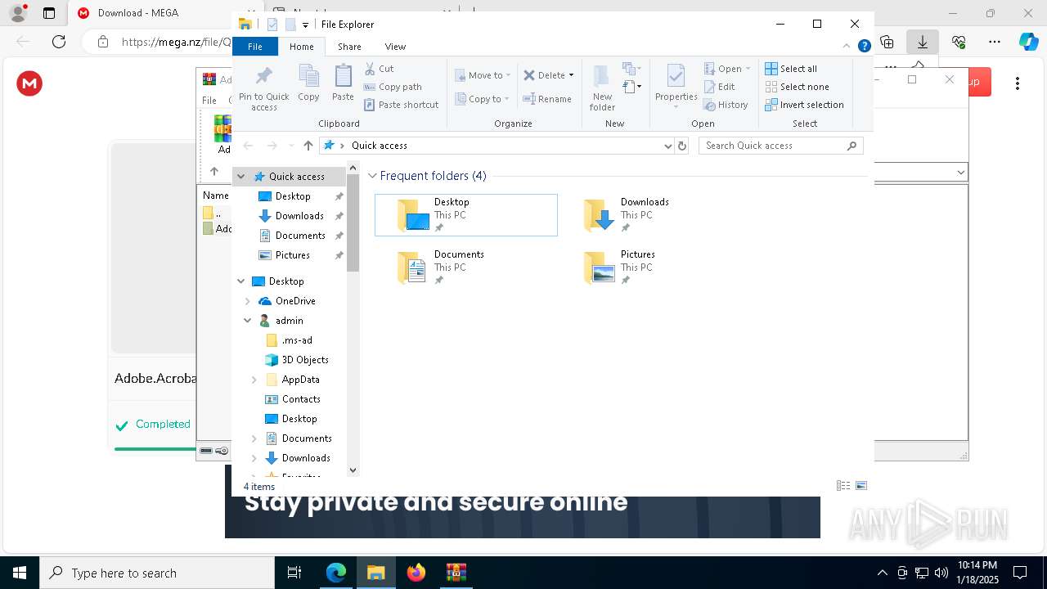Click Select none in the ribbon
This screenshot has width=1047, height=589.
tap(797, 87)
